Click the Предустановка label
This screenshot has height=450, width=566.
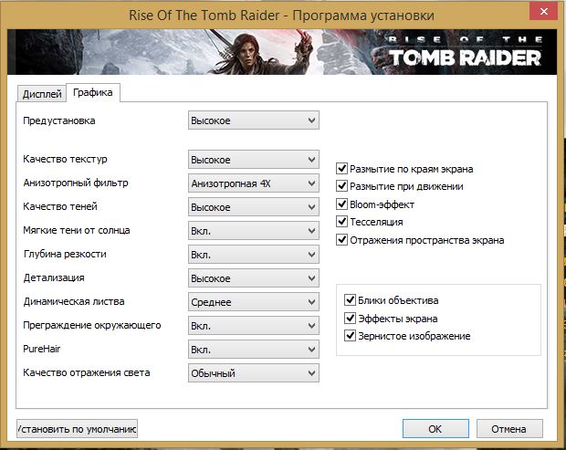[59, 120]
